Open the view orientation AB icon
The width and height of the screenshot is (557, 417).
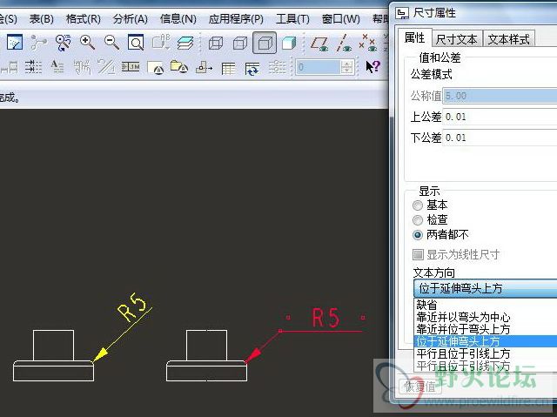coord(161,43)
